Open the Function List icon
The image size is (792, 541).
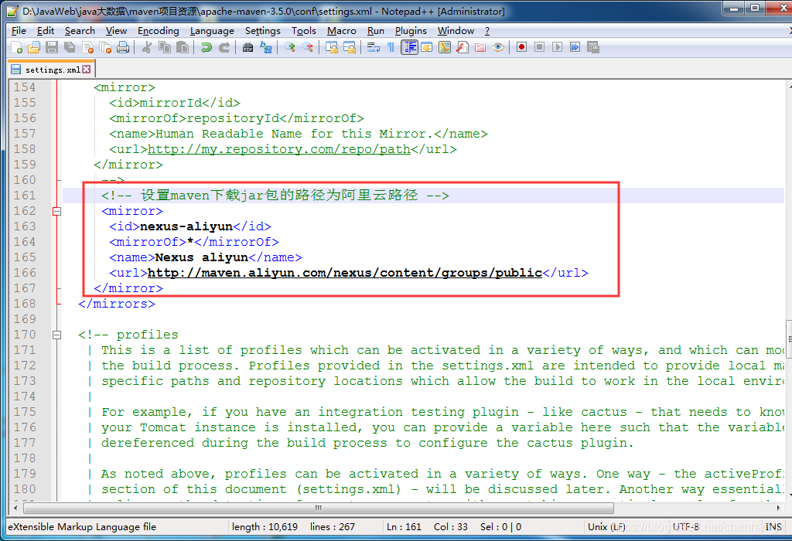point(463,47)
